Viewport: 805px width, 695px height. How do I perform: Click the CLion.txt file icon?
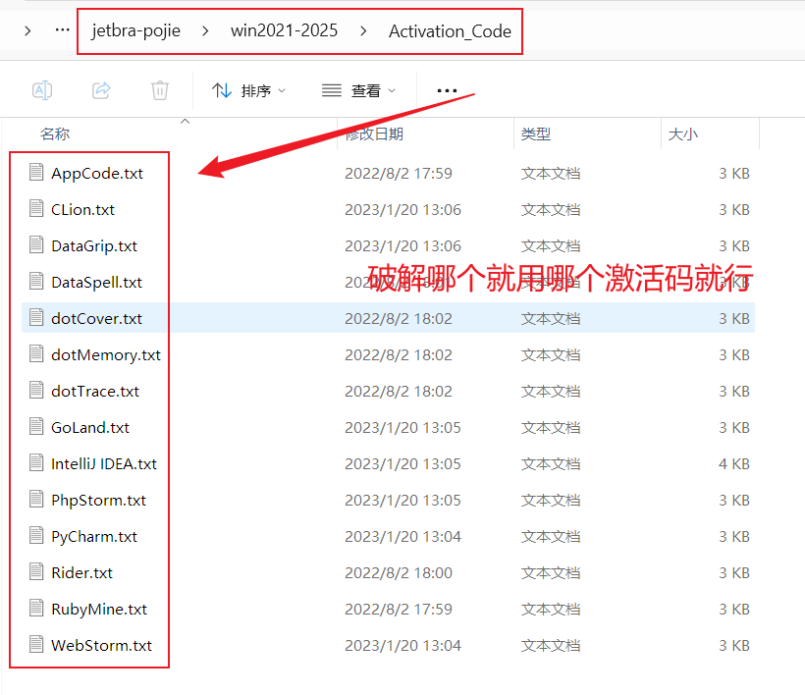36,209
